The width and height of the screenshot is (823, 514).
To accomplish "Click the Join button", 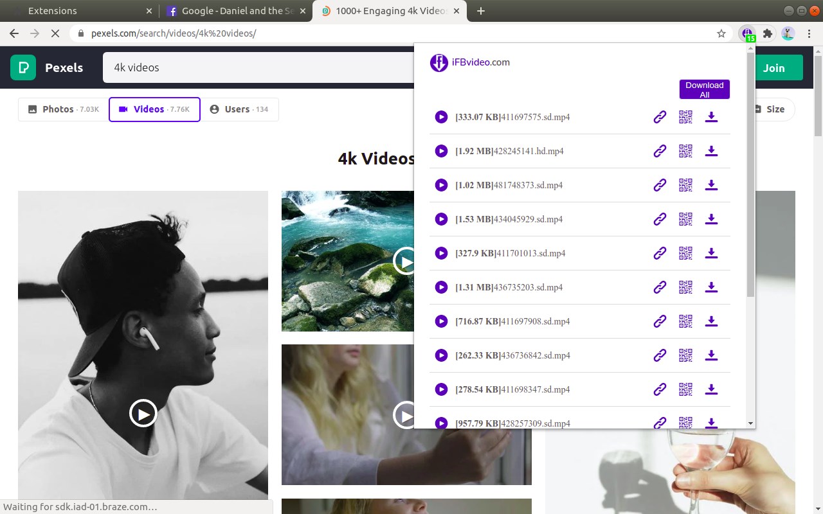I will point(779,67).
